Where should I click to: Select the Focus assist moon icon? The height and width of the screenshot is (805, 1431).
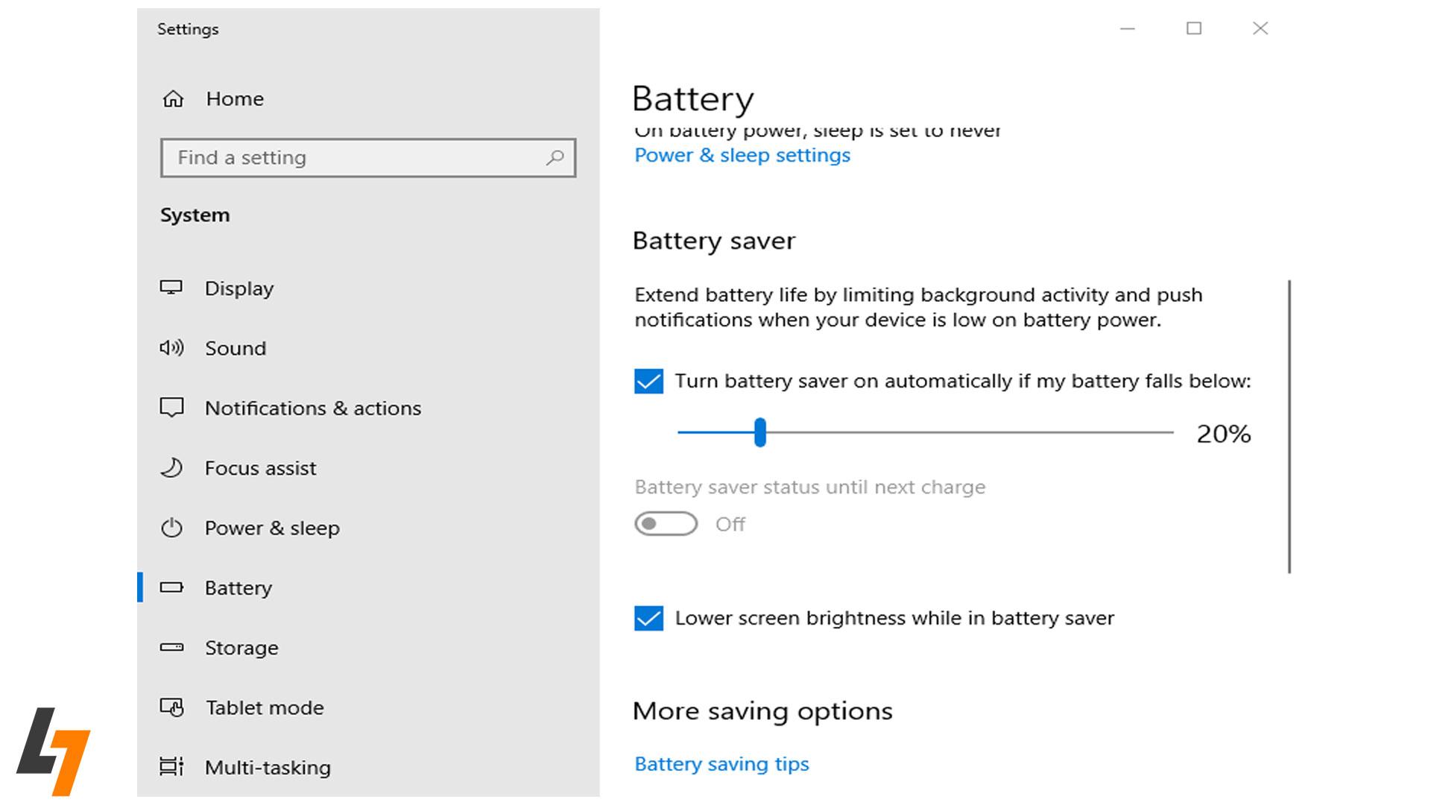172,467
